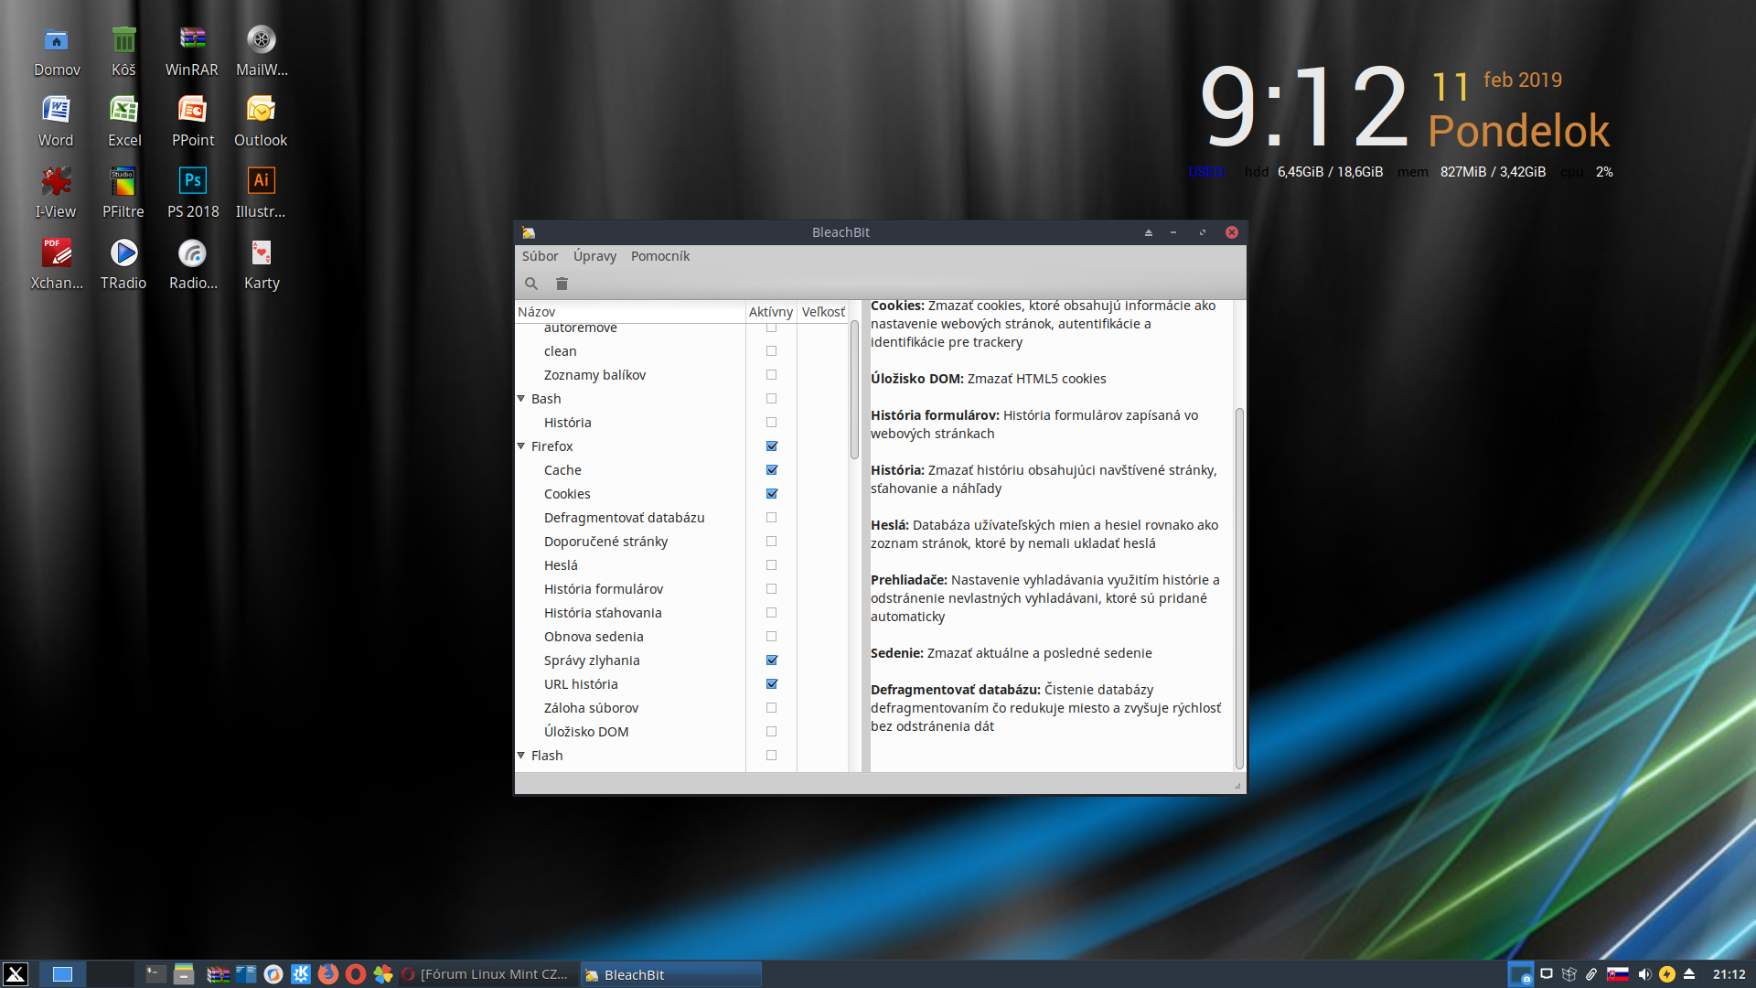The width and height of the screenshot is (1756, 988).
Task: Uncheck the Firefox group checkbox
Action: [772, 446]
